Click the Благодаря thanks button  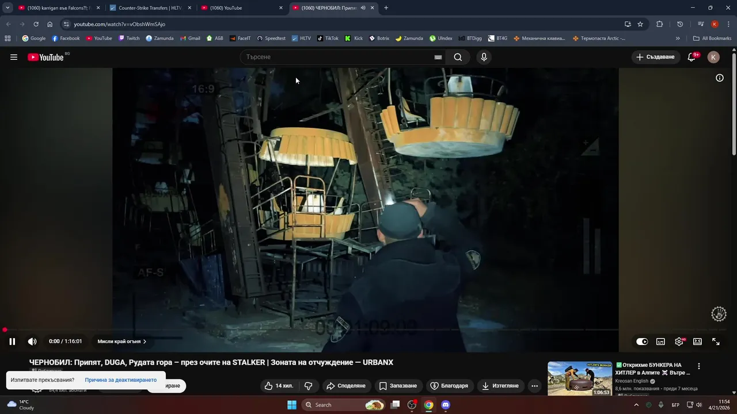[x=450, y=386]
